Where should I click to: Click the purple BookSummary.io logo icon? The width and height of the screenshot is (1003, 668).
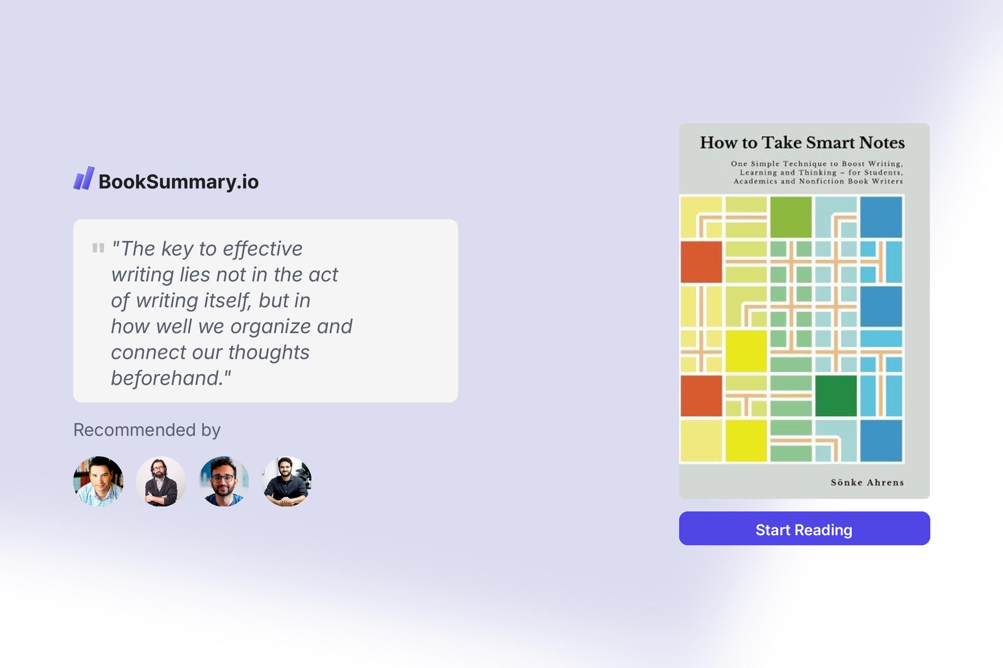[x=84, y=178]
